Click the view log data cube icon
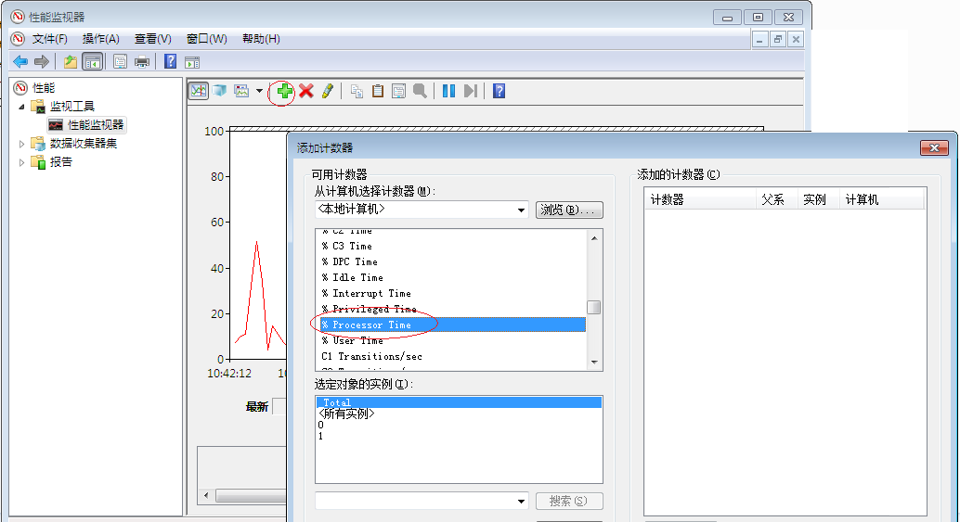 220,91
